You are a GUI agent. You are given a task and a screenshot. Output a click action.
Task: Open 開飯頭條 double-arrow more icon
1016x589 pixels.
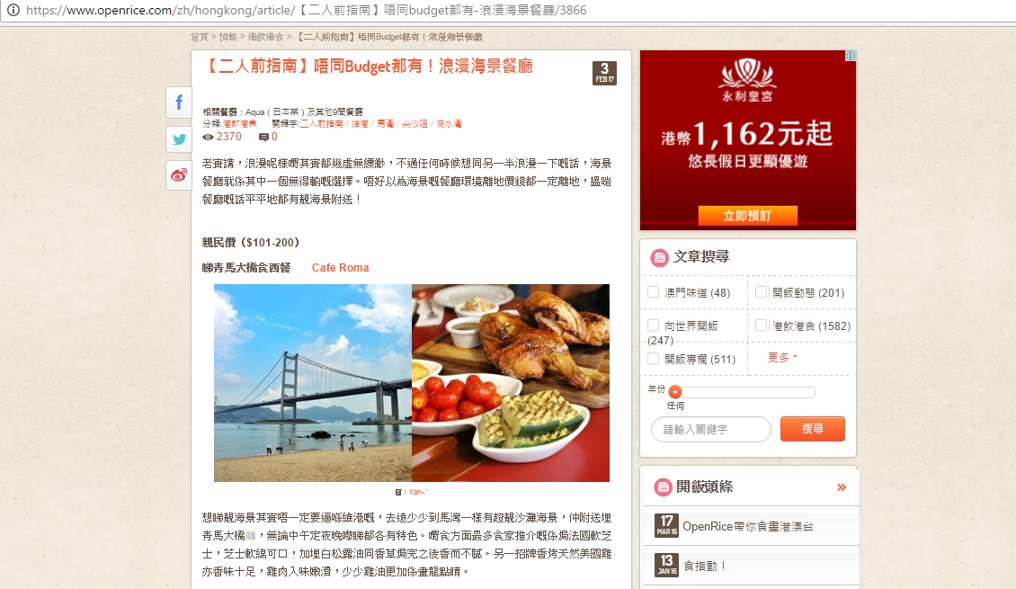pos(841,487)
